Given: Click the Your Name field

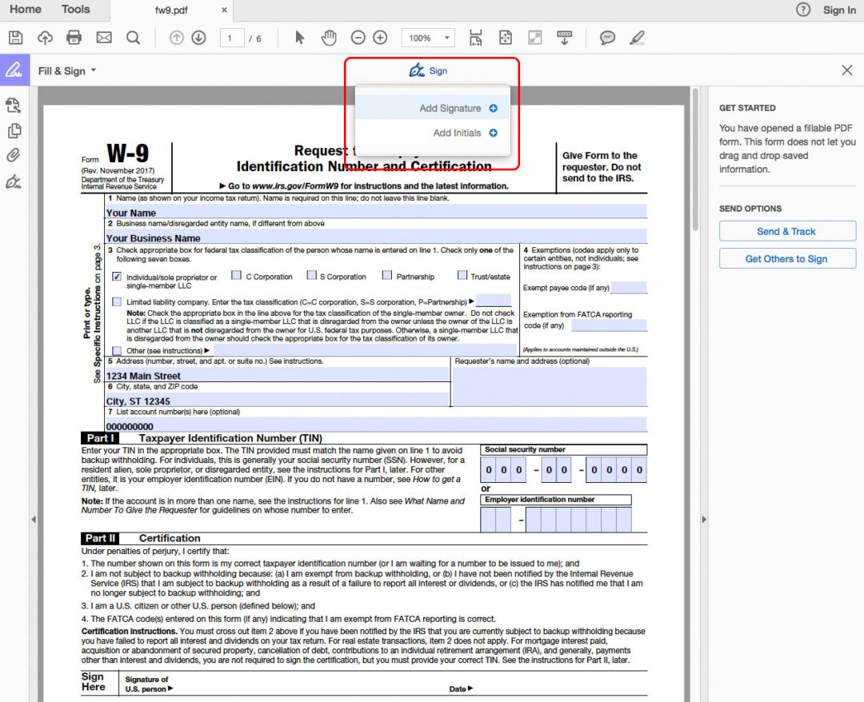Looking at the screenshot, I should click(x=376, y=211).
